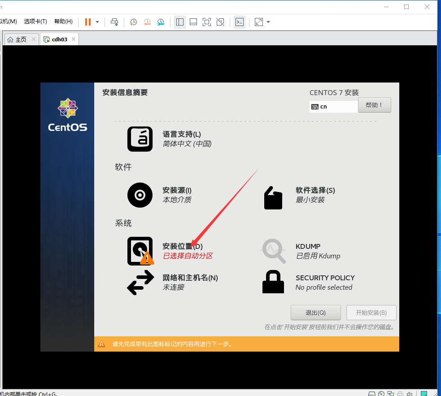Click No profile selected text
Screen dimensions: 441x396
point(324,287)
